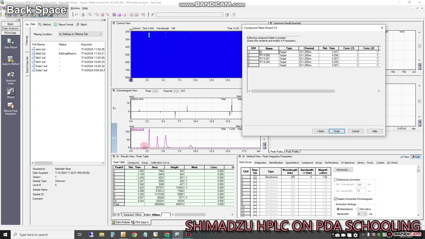Click the Back button in the wizard
425x239 pixels.
tap(320, 131)
